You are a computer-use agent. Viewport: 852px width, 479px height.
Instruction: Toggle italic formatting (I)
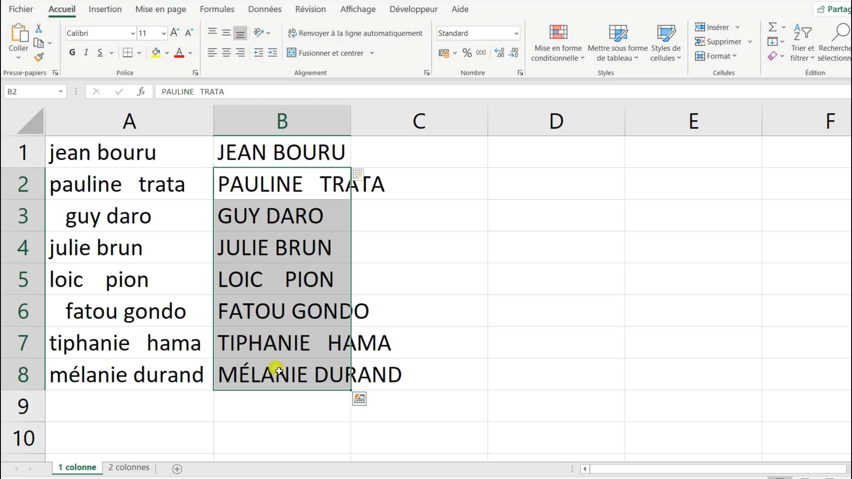click(86, 53)
